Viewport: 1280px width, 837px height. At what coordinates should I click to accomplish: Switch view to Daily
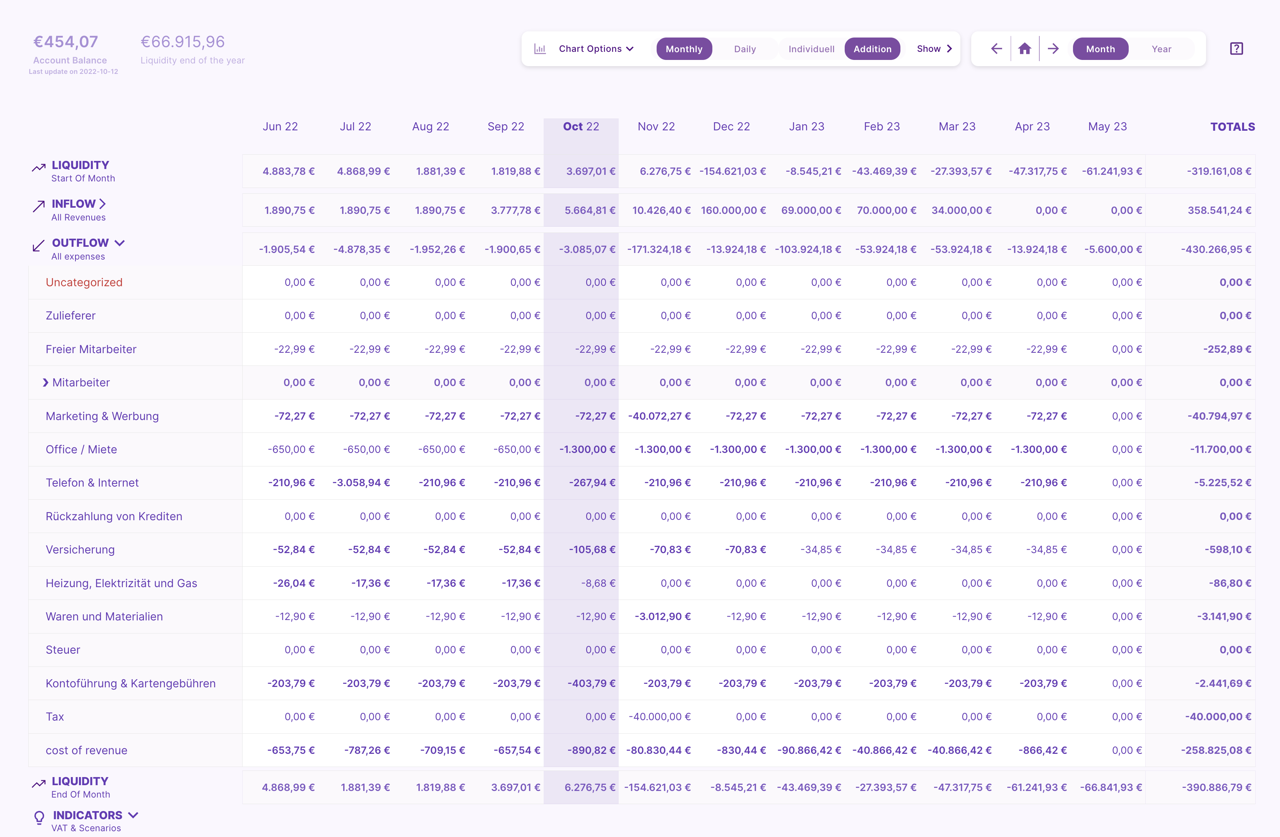click(x=745, y=49)
